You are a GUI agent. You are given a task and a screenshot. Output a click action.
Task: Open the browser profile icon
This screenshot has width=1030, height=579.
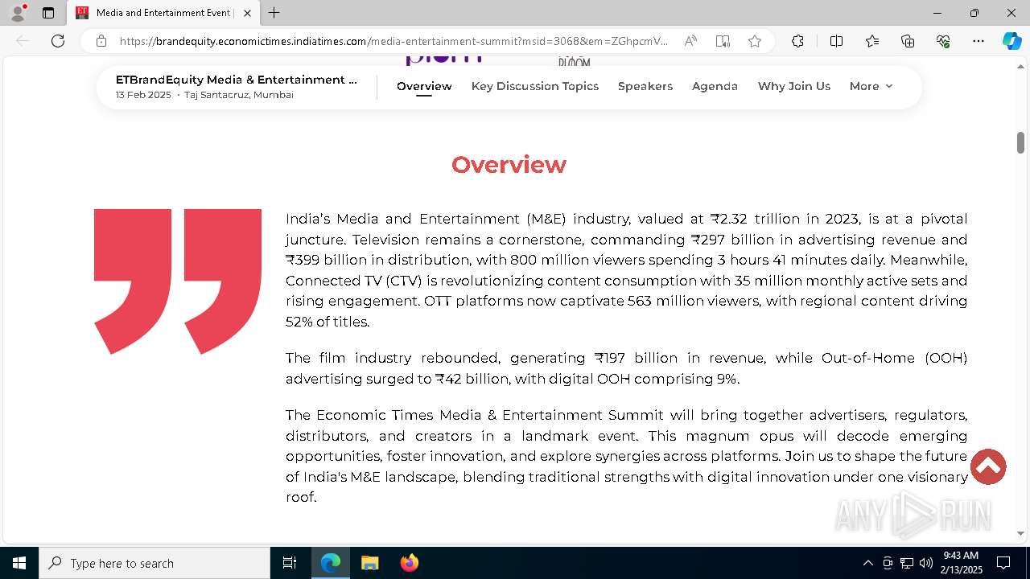point(18,13)
